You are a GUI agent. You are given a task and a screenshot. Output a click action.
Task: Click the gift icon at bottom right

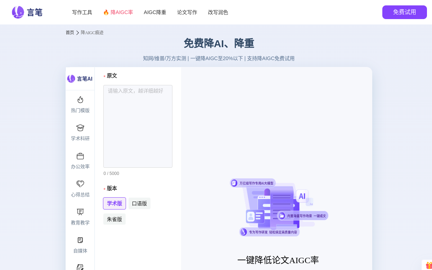click(x=429, y=265)
